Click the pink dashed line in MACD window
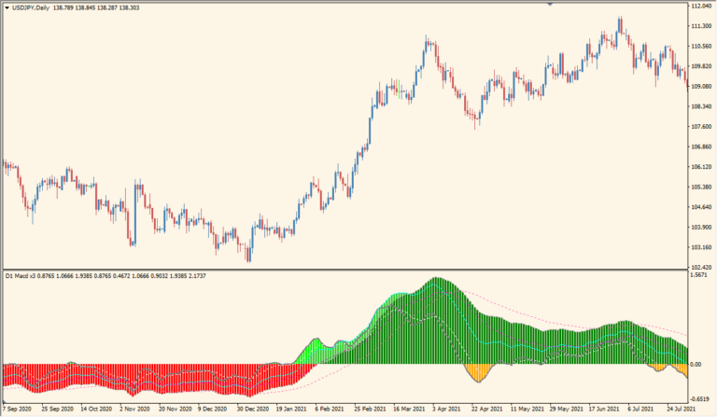Image resolution: width=717 pixels, height=417 pixels. coord(523,311)
